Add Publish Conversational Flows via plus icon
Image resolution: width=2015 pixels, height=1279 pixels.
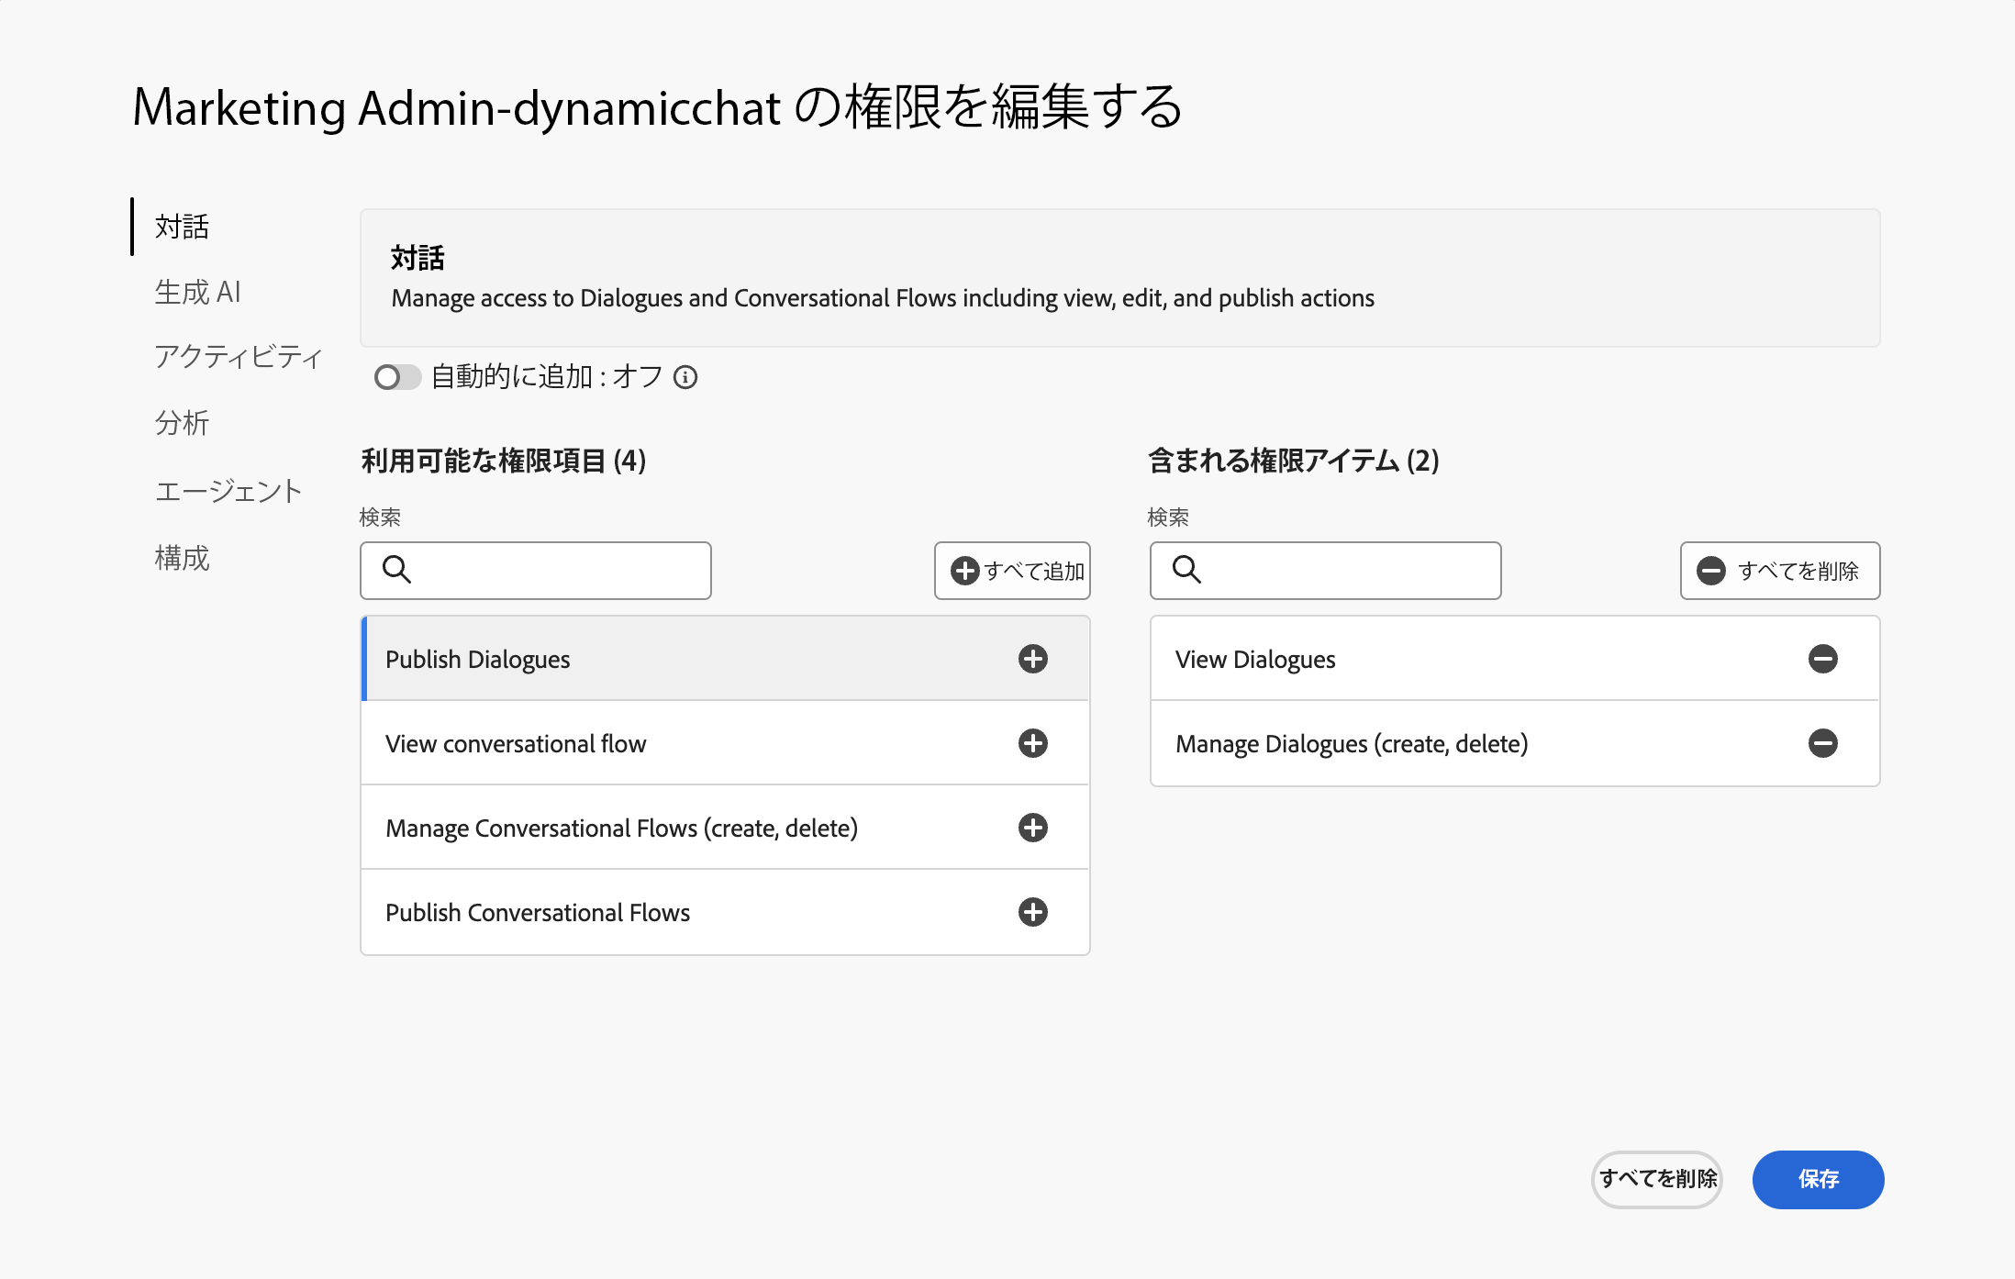(x=1032, y=912)
